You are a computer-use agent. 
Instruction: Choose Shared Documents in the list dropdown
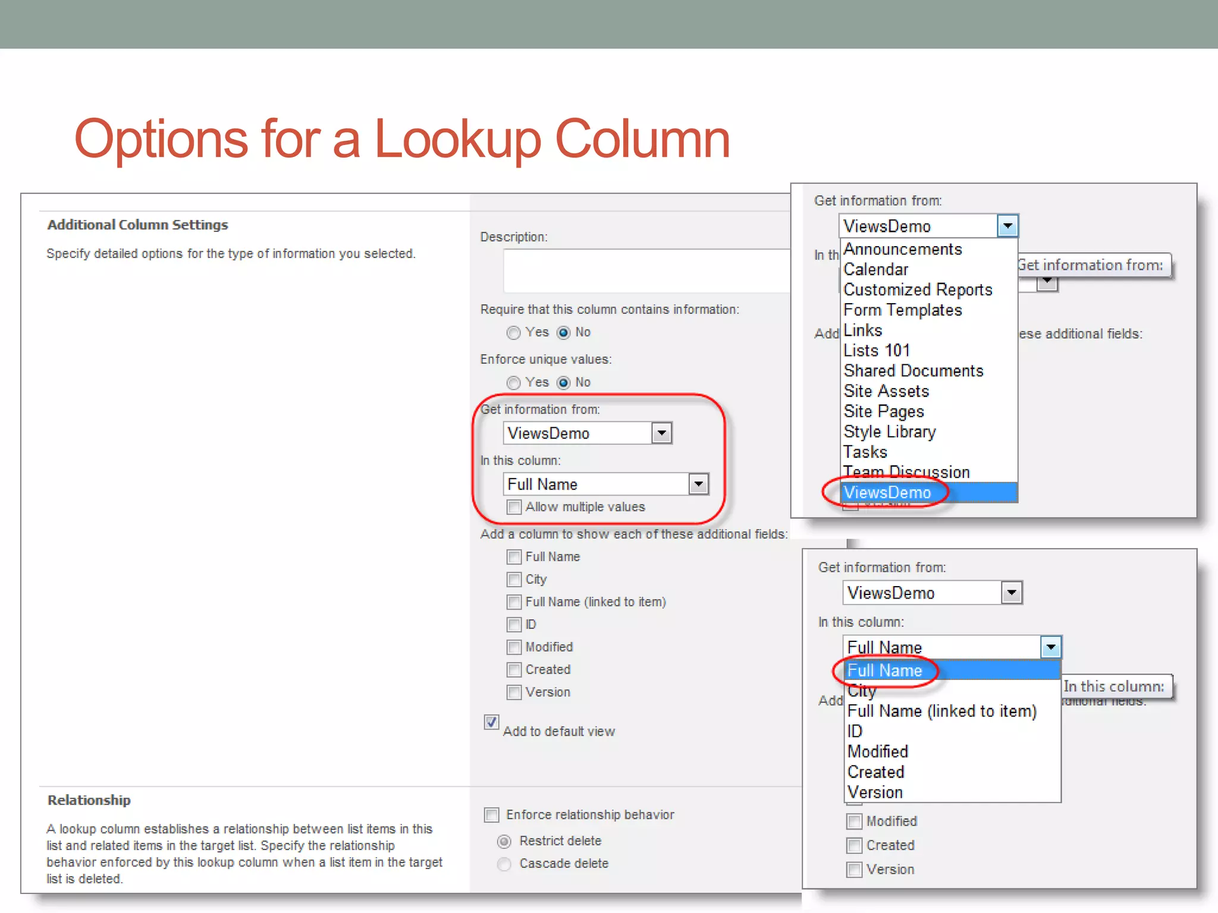[913, 371]
